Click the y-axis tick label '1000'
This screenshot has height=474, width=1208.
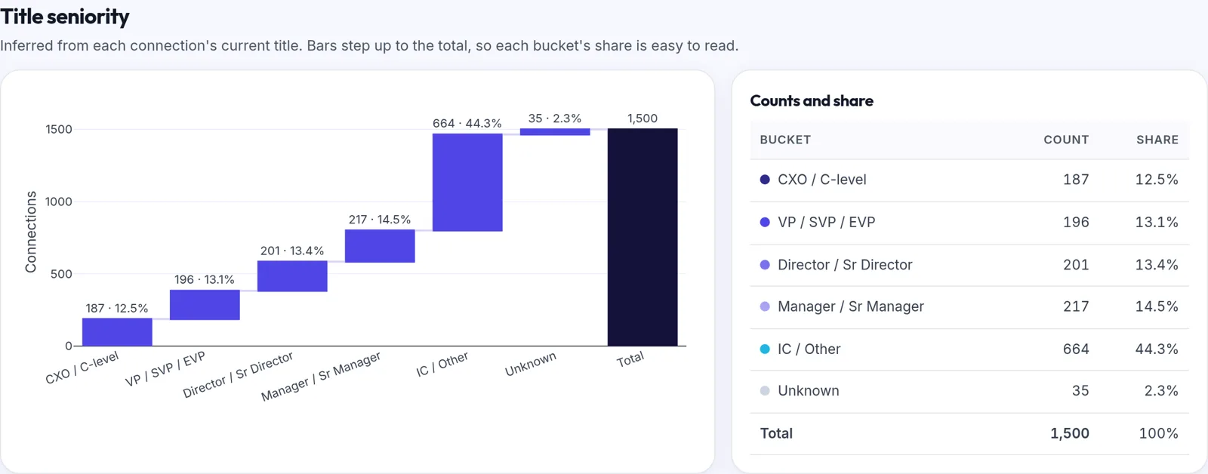point(59,202)
